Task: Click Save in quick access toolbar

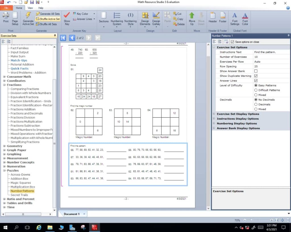Action: coord(32,2)
